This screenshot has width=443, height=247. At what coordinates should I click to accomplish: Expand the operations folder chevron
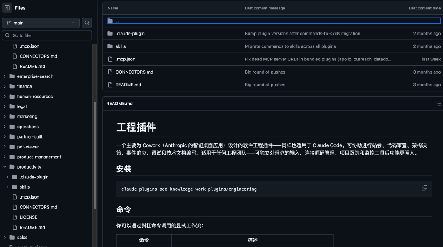(5, 127)
